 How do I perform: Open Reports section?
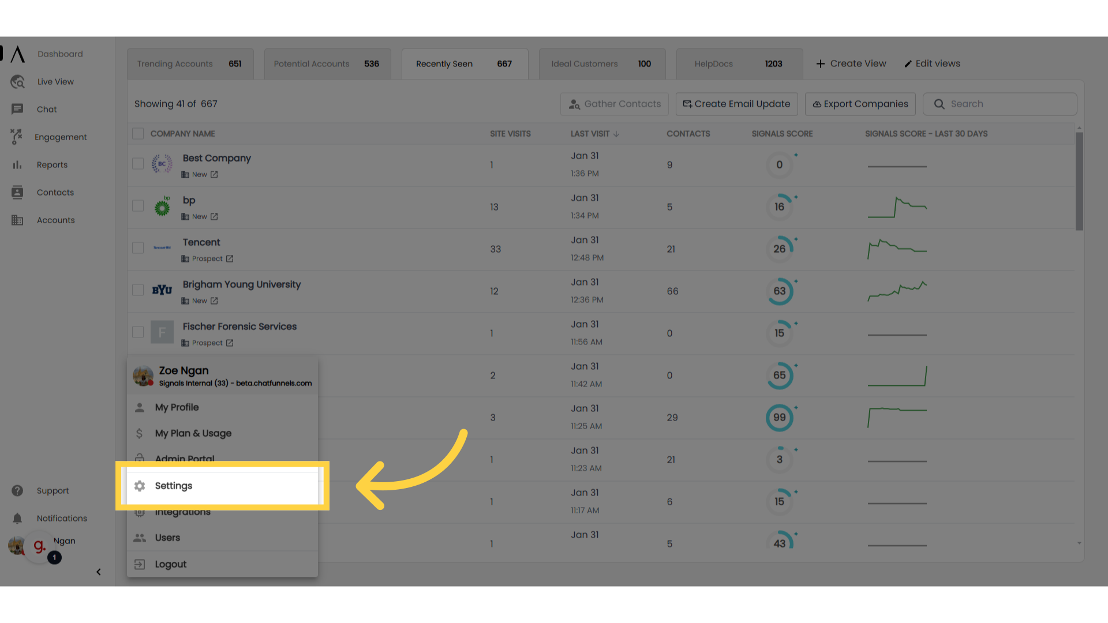coord(52,164)
